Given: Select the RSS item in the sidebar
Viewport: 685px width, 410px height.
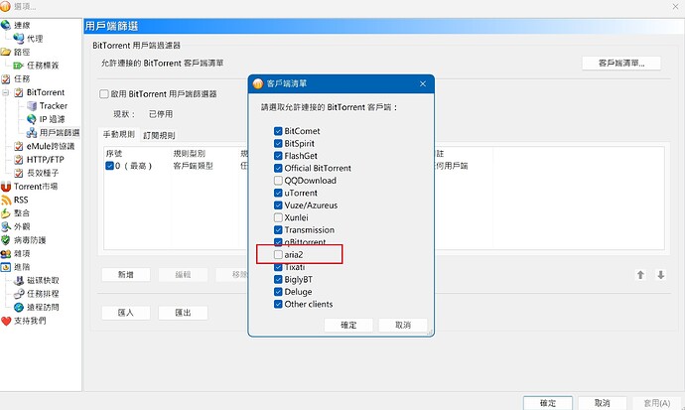Looking at the screenshot, I should [21, 200].
